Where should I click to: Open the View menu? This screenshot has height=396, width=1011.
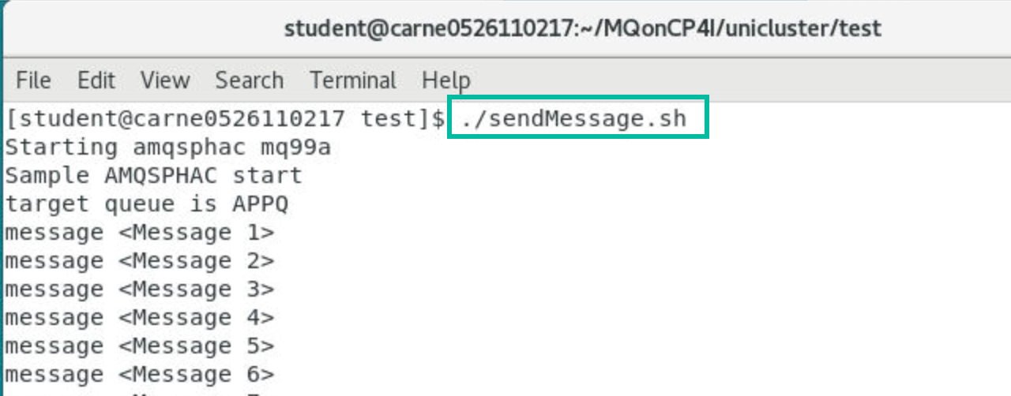pyautogui.click(x=165, y=80)
